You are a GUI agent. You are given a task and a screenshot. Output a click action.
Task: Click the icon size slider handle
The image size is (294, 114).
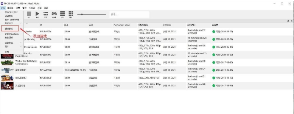click(82, 14)
